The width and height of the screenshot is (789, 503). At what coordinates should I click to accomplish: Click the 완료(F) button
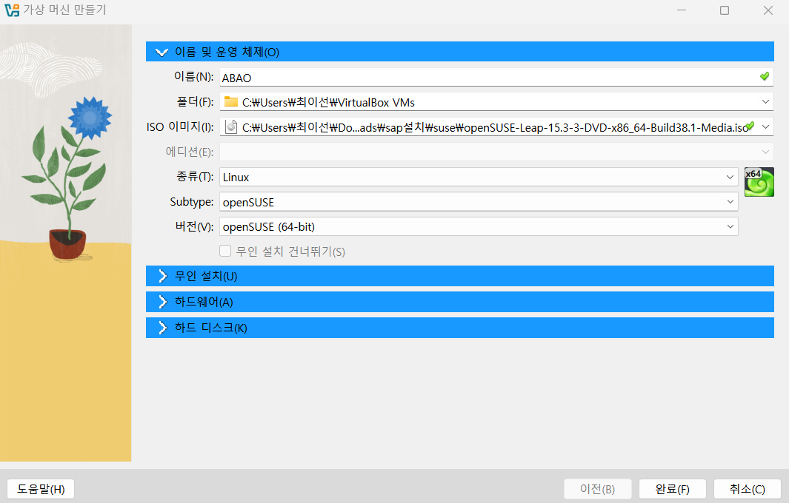pyautogui.click(x=672, y=489)
